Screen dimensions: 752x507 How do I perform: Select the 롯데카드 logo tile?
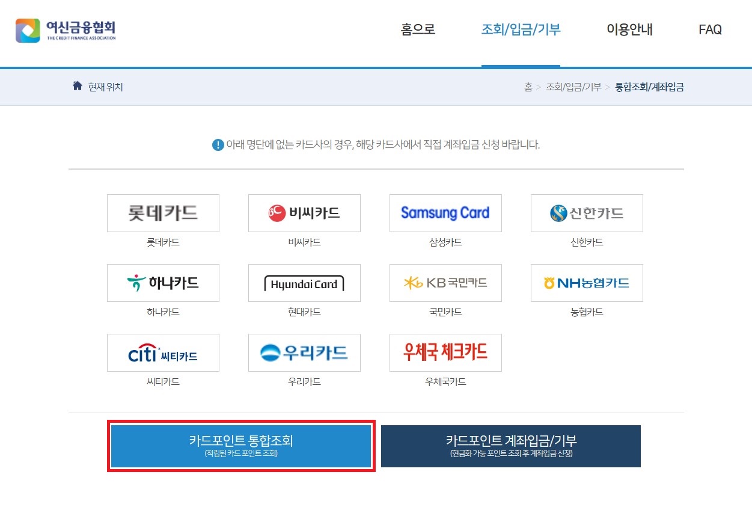coord(163,213)
